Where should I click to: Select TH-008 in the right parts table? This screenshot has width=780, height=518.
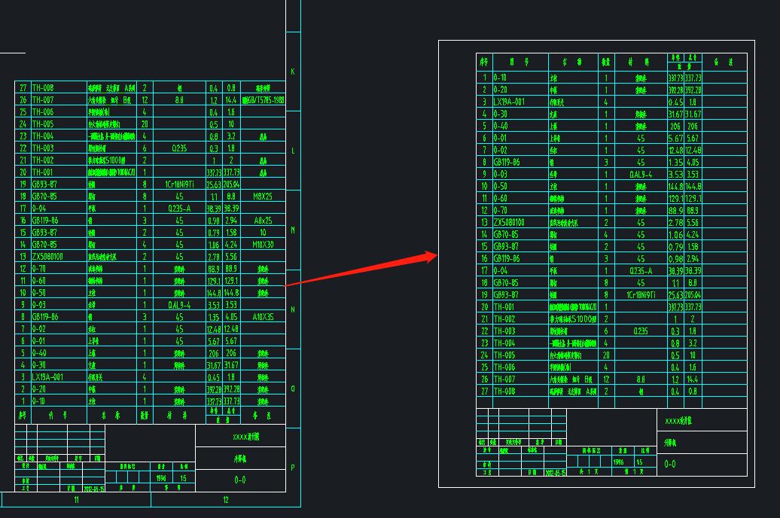tap(504, 391)
